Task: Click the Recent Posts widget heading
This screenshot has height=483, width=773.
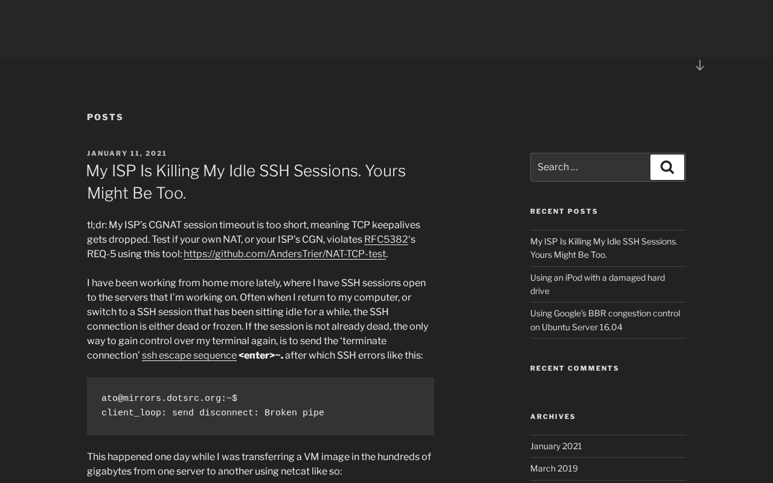Action: pyautogui.click(x=564, y=211)
